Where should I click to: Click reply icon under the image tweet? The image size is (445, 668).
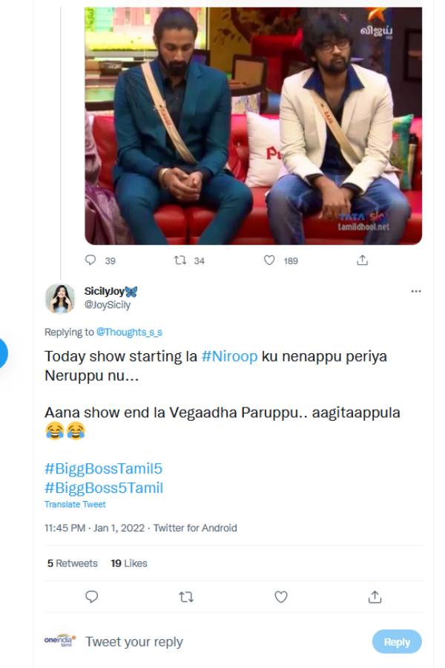pos(91,261)
